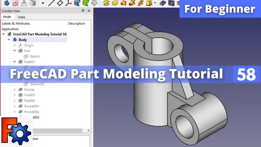Switch to the Model tab
261x147 pixels.
tap(7, 17)
